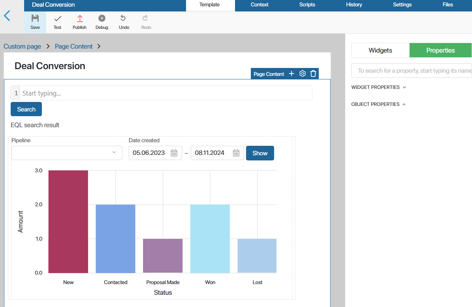Viewport: 472px width, 307px height.
Task: Click the Deal Conversion title in header
Action: coord(54,5)
